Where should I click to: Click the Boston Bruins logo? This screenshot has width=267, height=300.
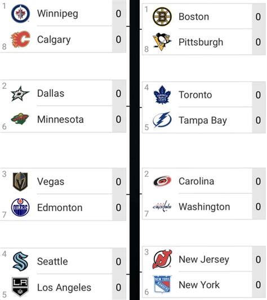[x=162, y=17]
